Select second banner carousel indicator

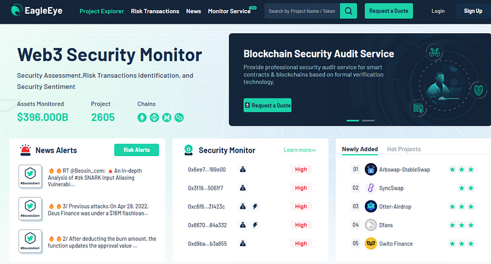368,120
